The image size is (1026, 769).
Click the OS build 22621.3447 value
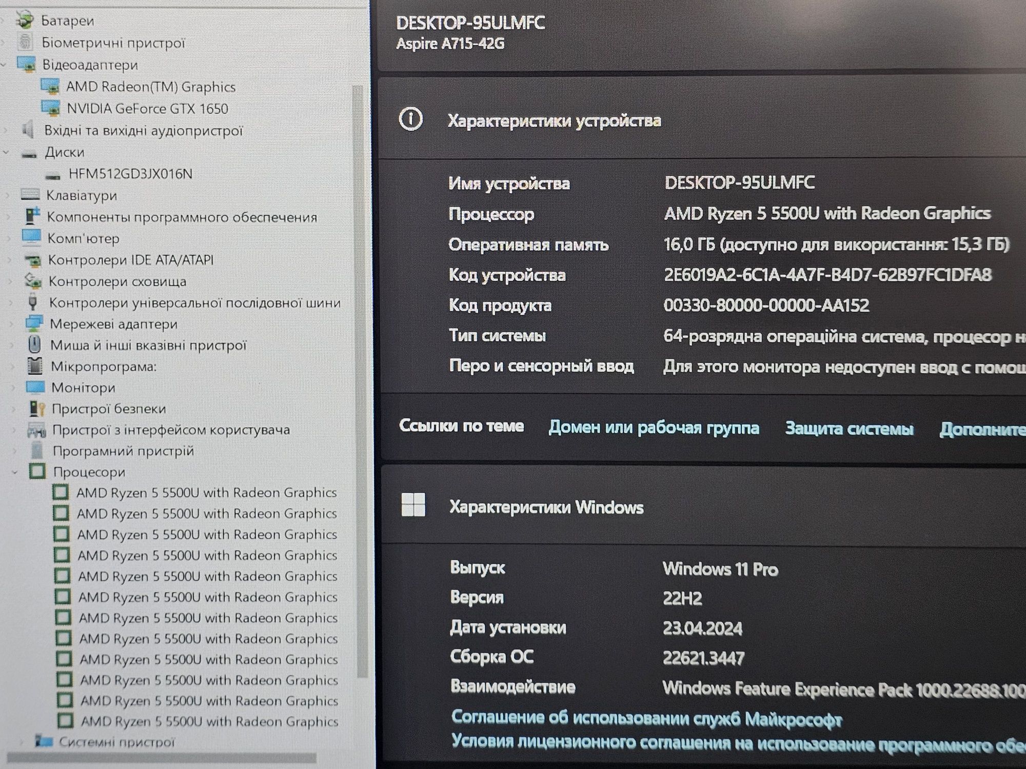click(x=703, y=657)
